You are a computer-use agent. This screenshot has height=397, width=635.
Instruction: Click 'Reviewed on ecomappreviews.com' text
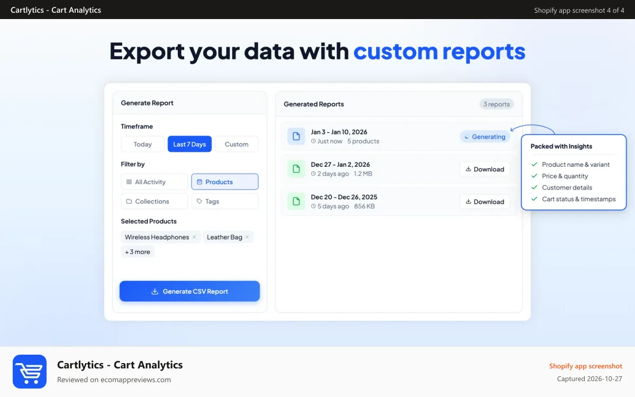114,380
